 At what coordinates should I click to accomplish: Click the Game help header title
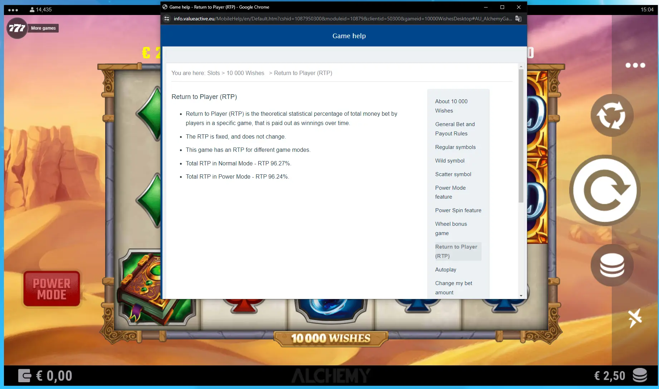[x=349, y=36]
